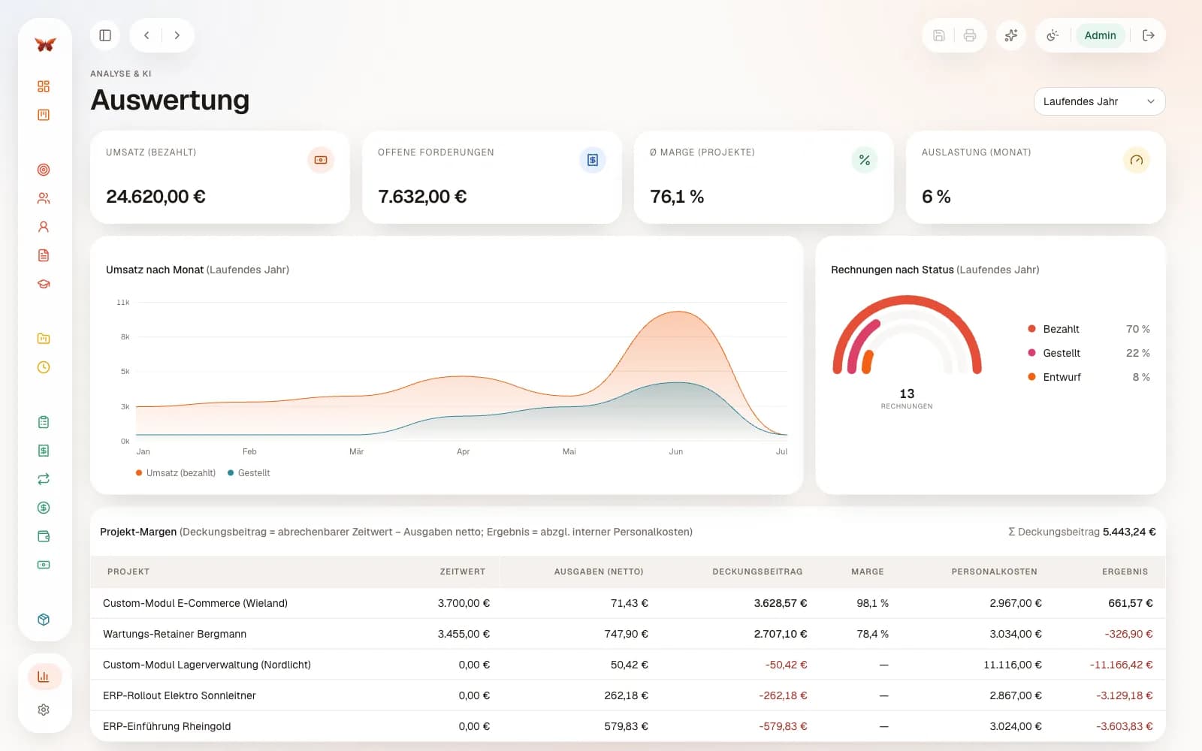
Task: Open the graduation cap icon in sidebar
Action: (44, 284)
